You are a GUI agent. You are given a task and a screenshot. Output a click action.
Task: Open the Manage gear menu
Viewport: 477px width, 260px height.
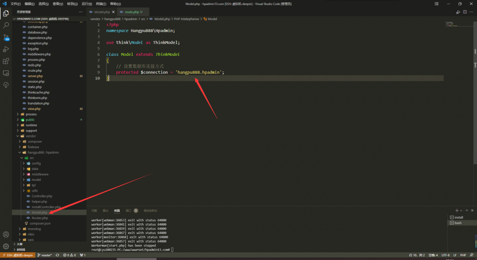(x=6, y=246)
